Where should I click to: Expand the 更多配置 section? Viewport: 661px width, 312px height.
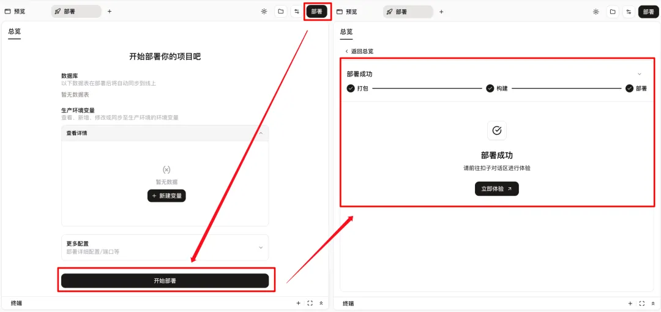click(x=261, y=248)
